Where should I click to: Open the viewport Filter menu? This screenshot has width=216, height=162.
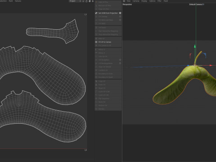point(159,1)
